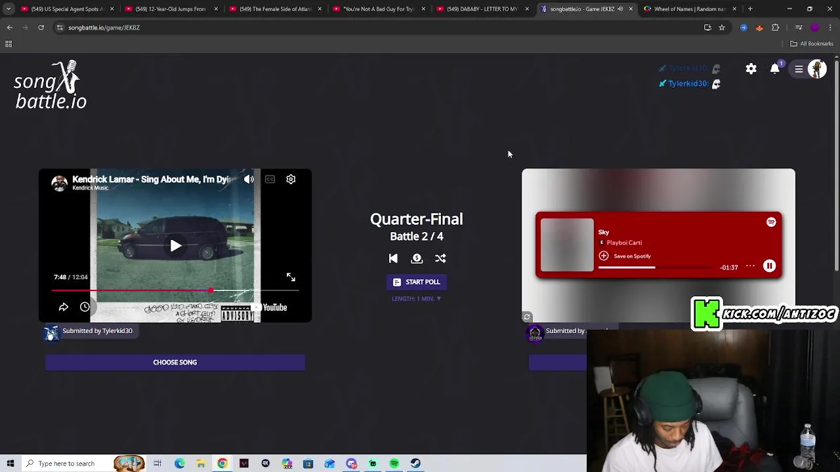Viewport: 840px width, 472px height.
Task: Open the poll length dropdown
Action: [x=417, y=298]
